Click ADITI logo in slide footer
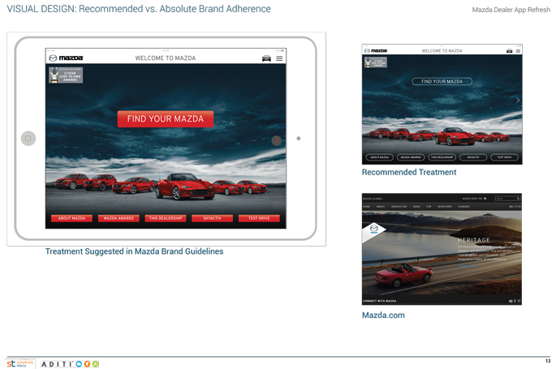This screenshot has height=369, width=556. click(70, 364)
